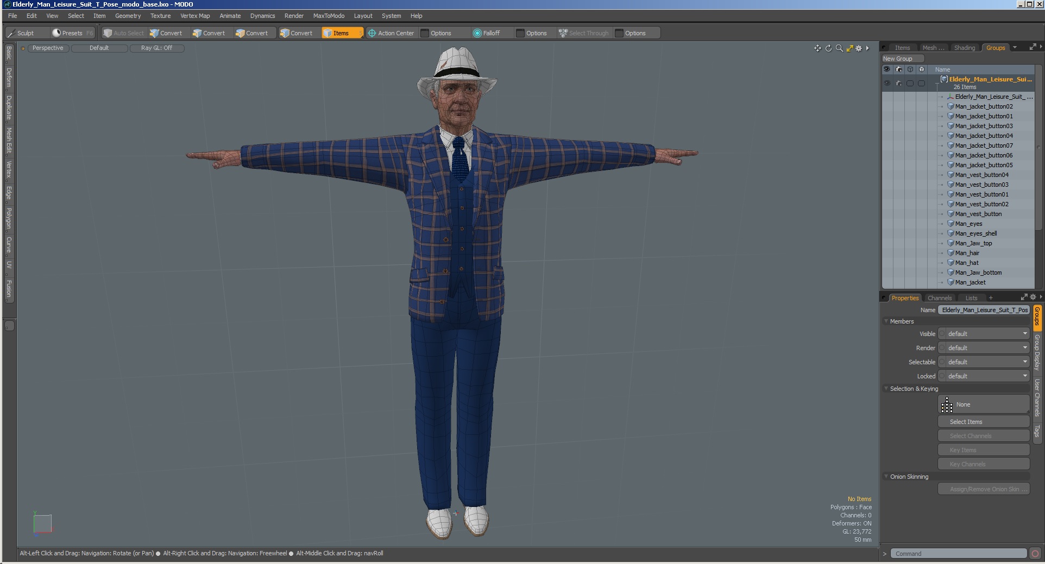Click the Action Center button
This screenshot has width=1045, height=564.
point(391,33)
